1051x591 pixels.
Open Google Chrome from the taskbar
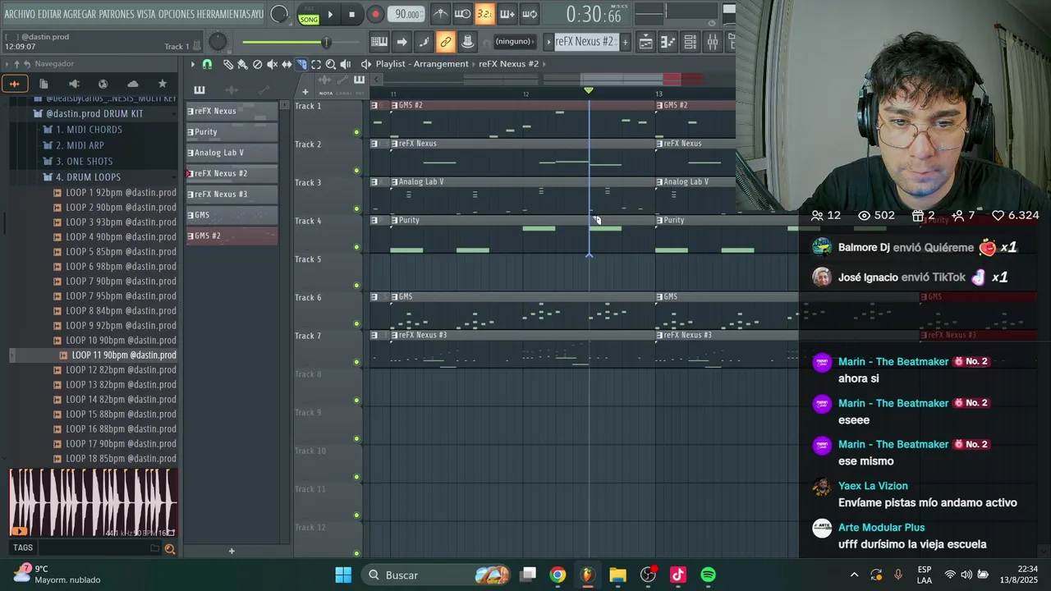tap(558, 575)
